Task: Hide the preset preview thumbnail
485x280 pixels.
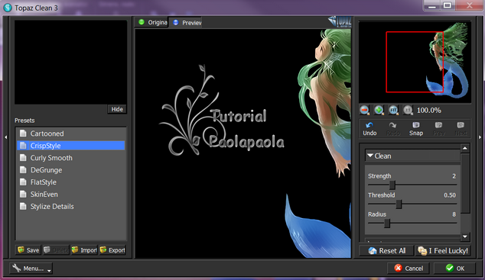Action: coord(117,109)
